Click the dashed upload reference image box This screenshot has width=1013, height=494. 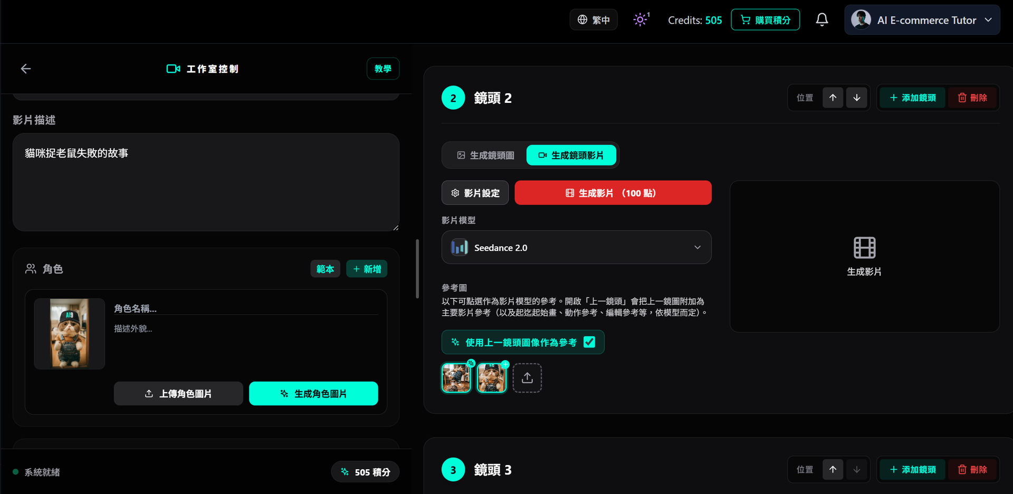point(527,378)
